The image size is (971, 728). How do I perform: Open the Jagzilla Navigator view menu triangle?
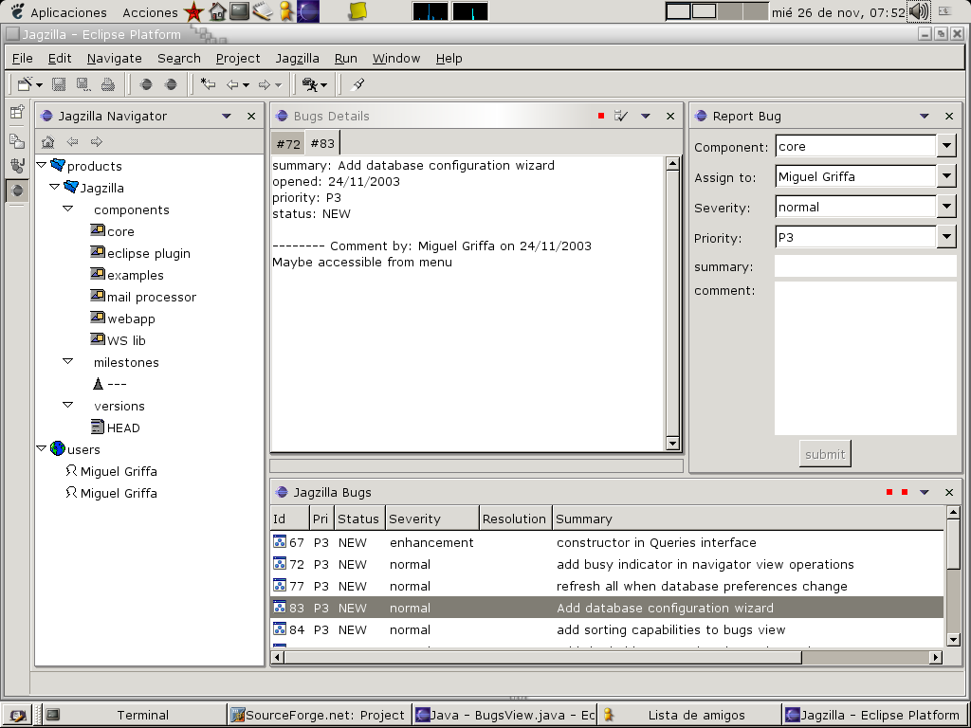point(227,116)
